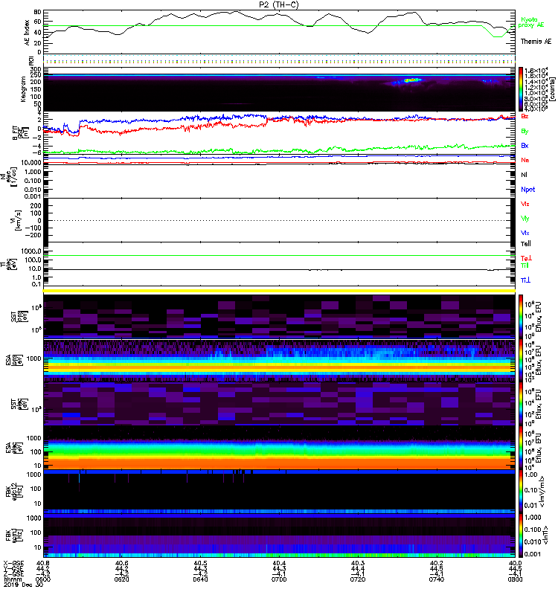
Task: Select the green "Kyoto proxy AE" legend label
Action: (x=531, y=22)
